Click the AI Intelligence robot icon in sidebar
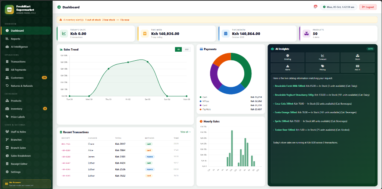Screen dimensions: 382x189 7,47
